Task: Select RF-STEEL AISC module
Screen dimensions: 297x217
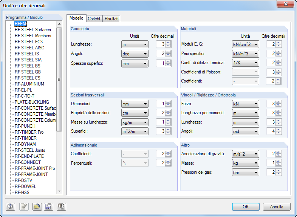Action: [x=29, y=48]
